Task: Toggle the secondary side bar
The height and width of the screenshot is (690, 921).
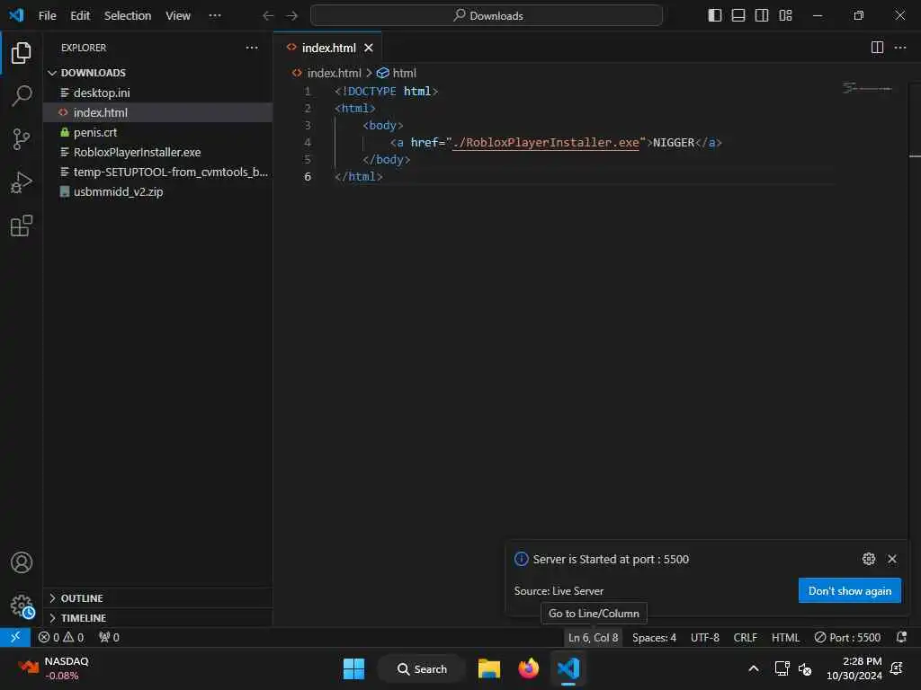Action: [762, 15]
